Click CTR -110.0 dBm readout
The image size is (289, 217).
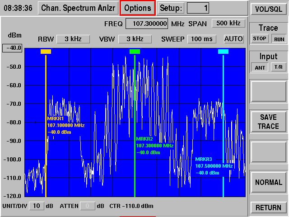[131, 206]
